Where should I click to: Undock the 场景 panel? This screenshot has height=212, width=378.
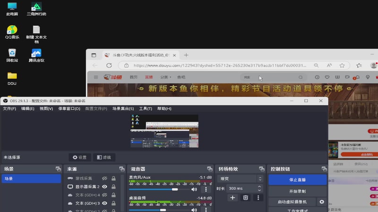click(58, 169)
